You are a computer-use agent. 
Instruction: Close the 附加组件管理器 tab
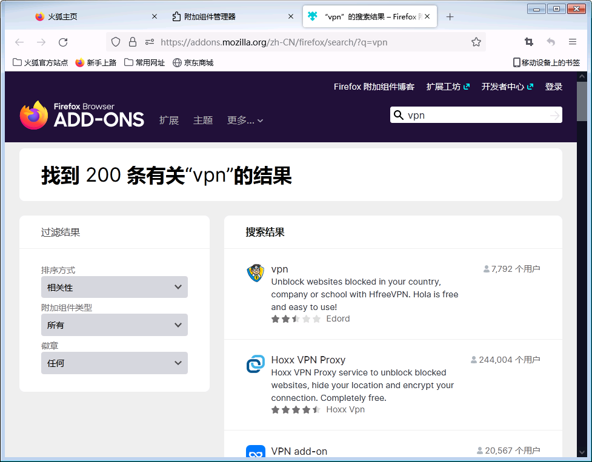[x=291, y=16]
